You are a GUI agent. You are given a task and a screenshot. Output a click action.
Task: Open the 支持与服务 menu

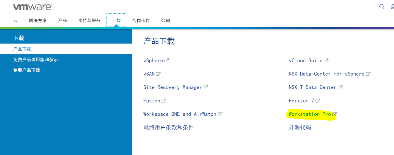89,20
